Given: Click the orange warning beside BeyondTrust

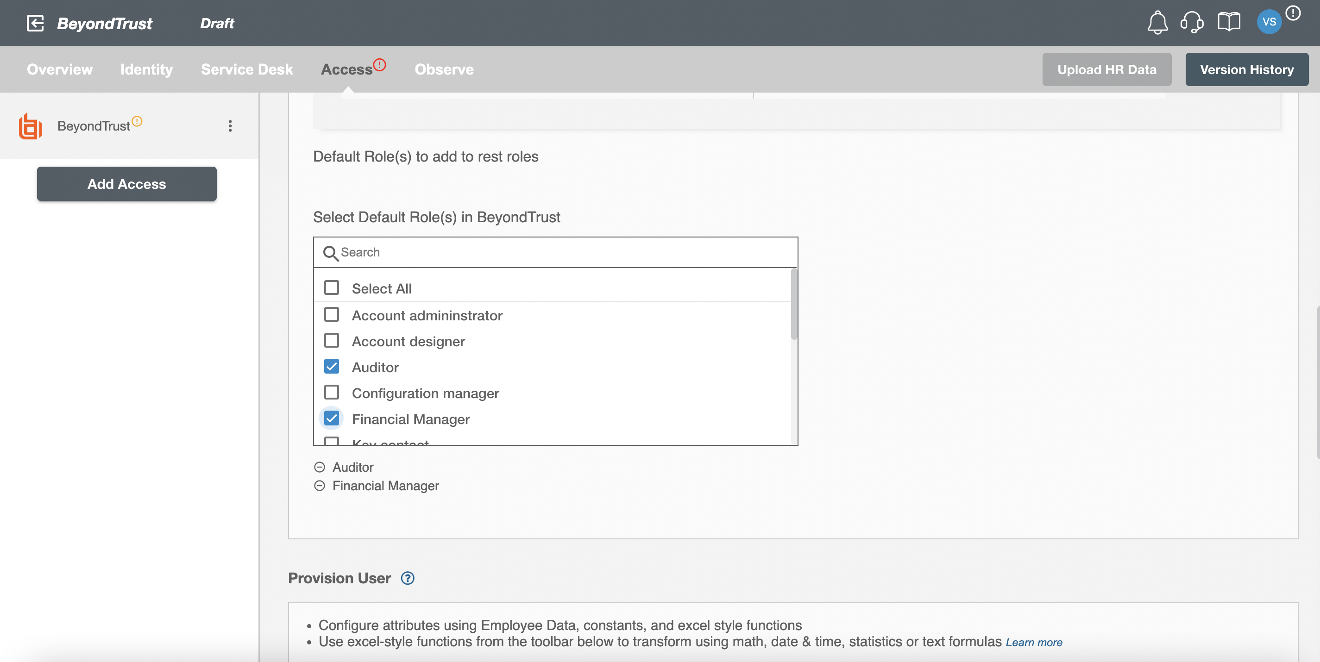Looking at the screenshot, I should tap(137, 121).
